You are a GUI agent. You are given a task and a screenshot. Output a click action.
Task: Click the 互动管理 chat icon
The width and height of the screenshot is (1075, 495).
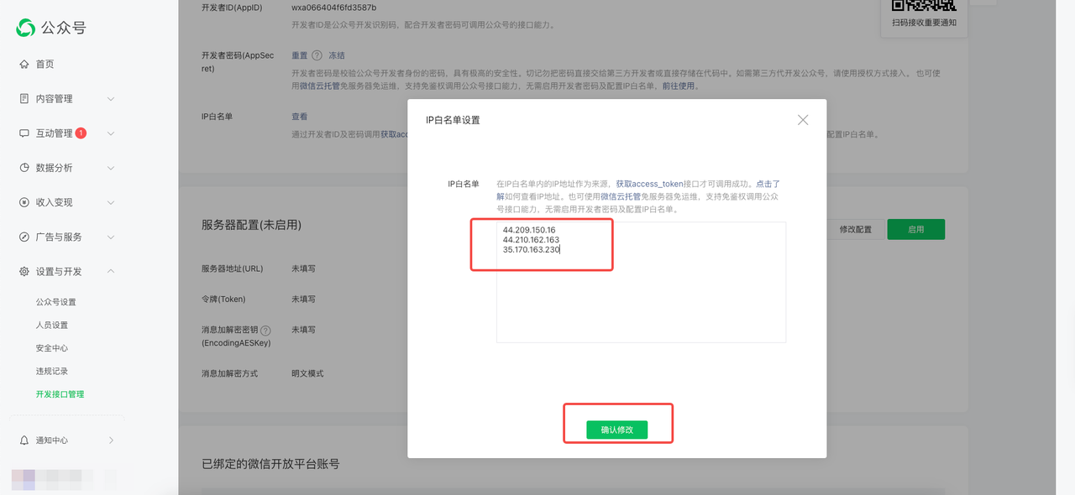[x=24, y=133]
